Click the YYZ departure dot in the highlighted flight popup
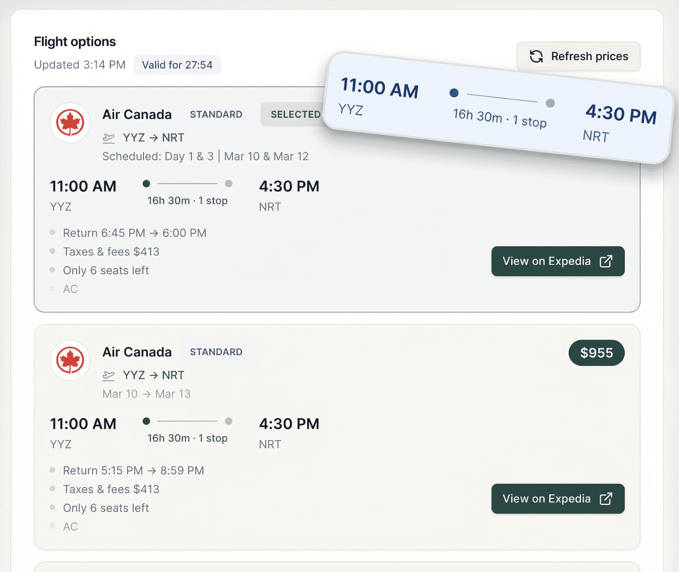Viewport: 679px width, 572px height. [x=454, y=93]
